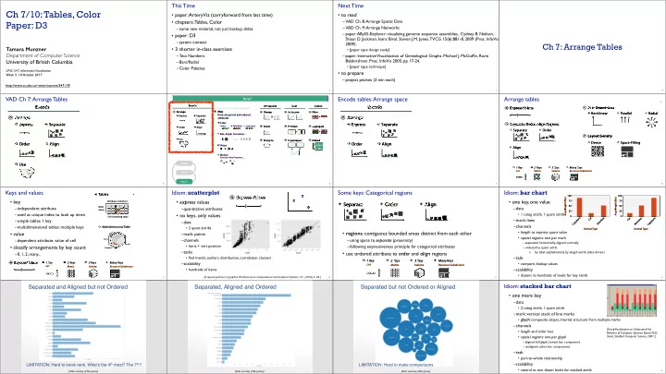
Task: Click the blue bubble chart graphic
Action: coord(416,329)
